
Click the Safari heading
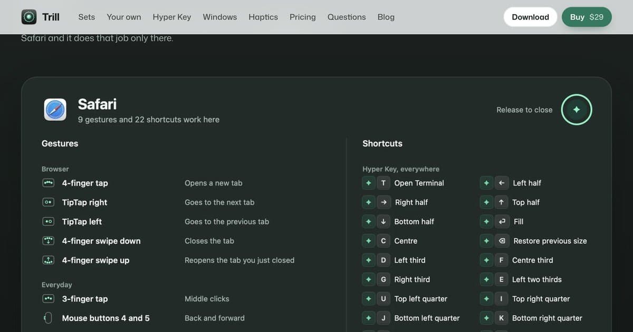(x=97, y=104)
